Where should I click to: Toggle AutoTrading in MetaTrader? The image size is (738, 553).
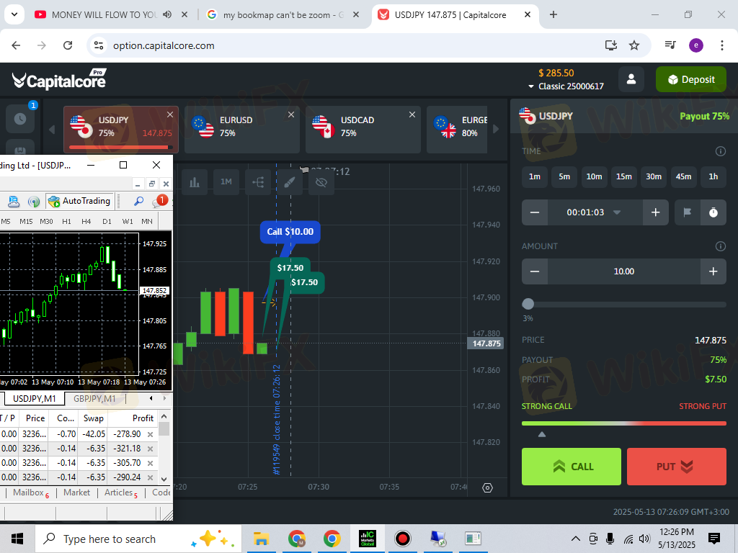[80, 202]
